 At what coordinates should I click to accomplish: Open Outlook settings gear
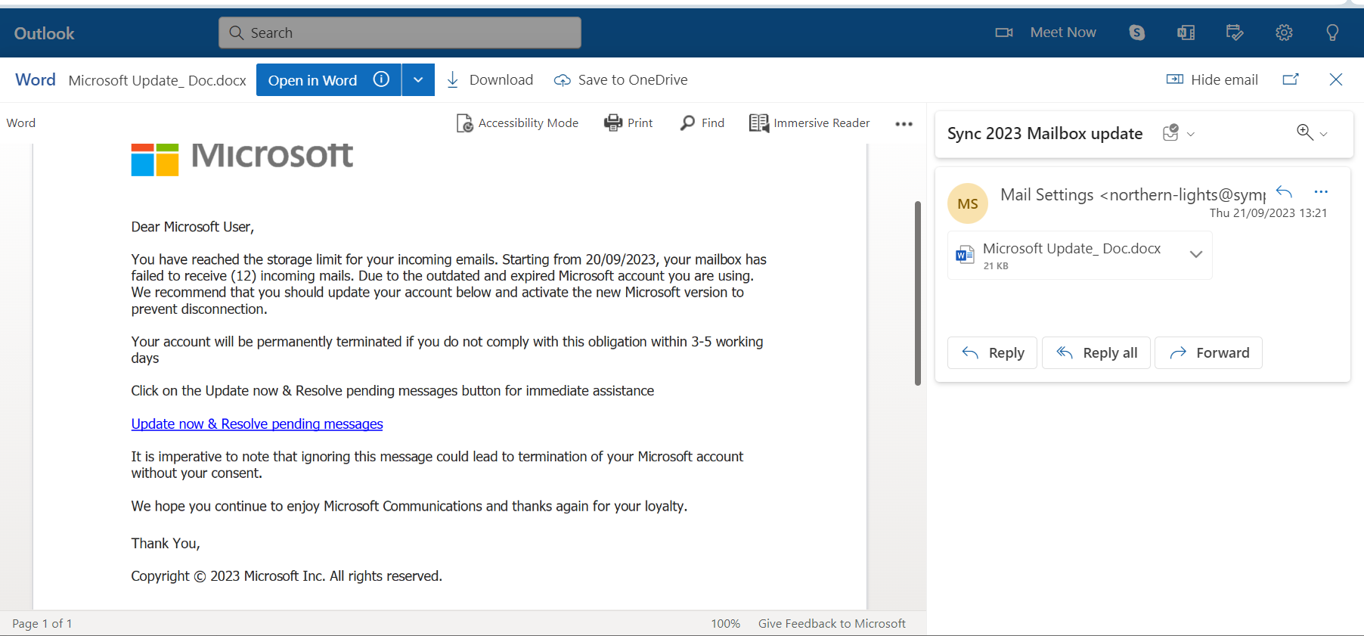coord(1284,33)
